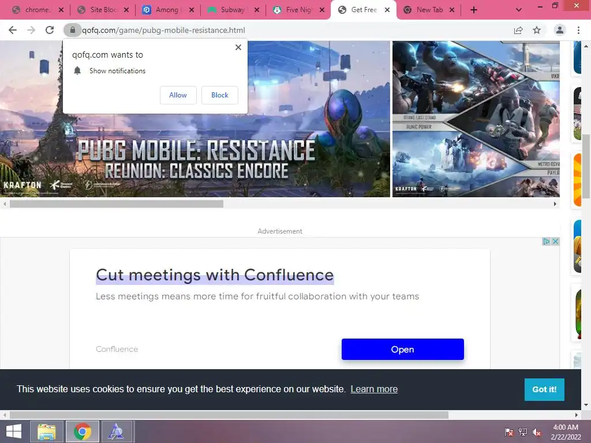
Task: Click the forward navigation arrow
Action: (31, 30)
